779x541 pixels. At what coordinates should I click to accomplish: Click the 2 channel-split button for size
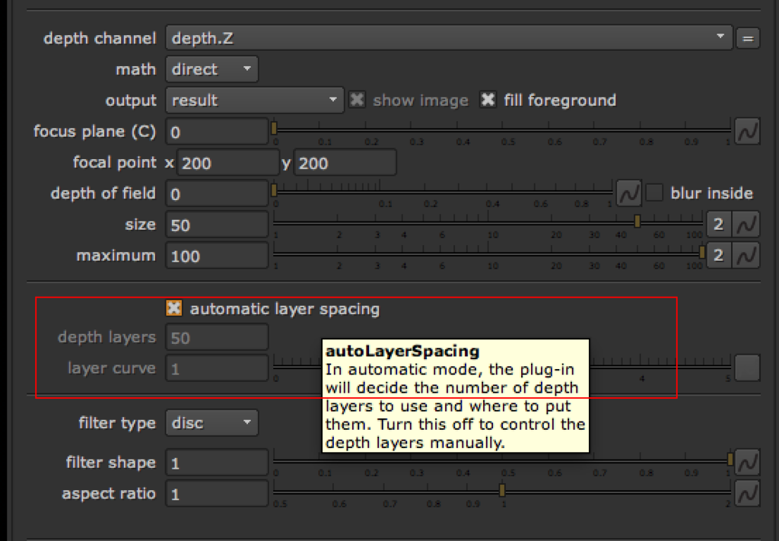coord(718,224)
